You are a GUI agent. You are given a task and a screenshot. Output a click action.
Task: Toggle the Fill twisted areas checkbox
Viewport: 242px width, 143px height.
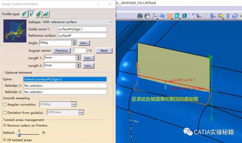click(5, 140)
